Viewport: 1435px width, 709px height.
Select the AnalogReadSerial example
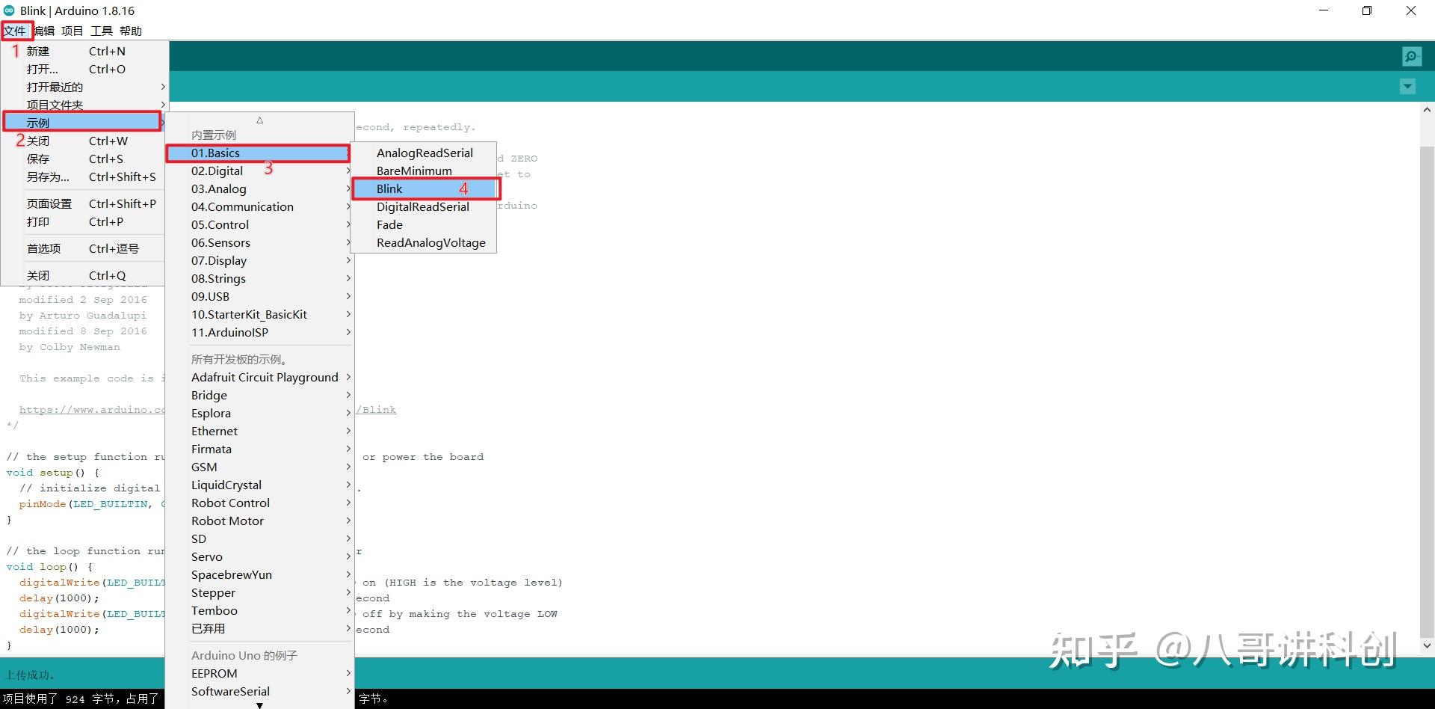[x=425, y=153]
